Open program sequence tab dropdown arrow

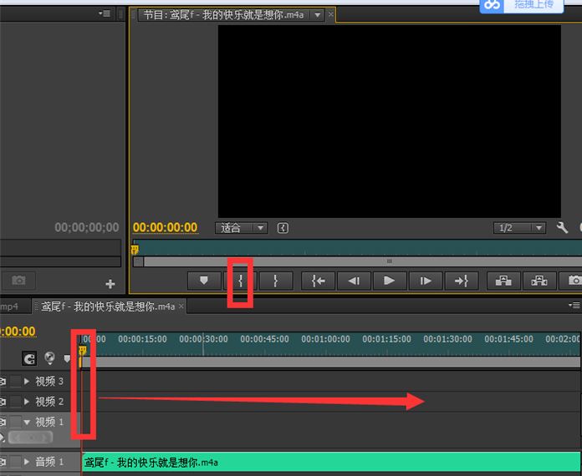click(318, 15)
